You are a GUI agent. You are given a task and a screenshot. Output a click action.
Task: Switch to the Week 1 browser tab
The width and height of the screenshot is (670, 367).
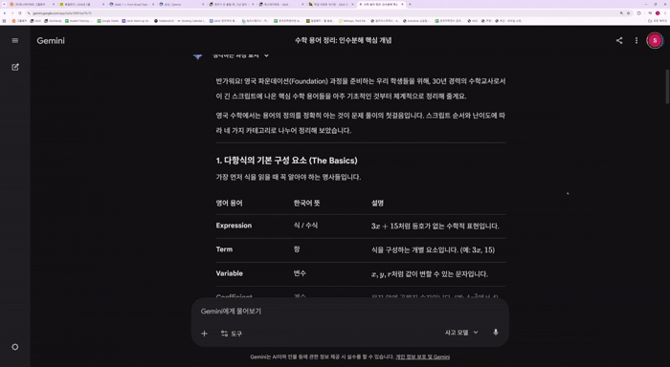coord(131,4)
